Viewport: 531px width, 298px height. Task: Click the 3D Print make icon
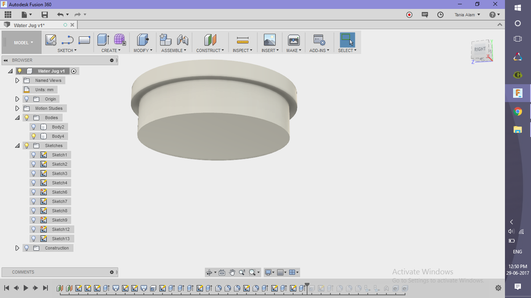[x=294, y=40]
